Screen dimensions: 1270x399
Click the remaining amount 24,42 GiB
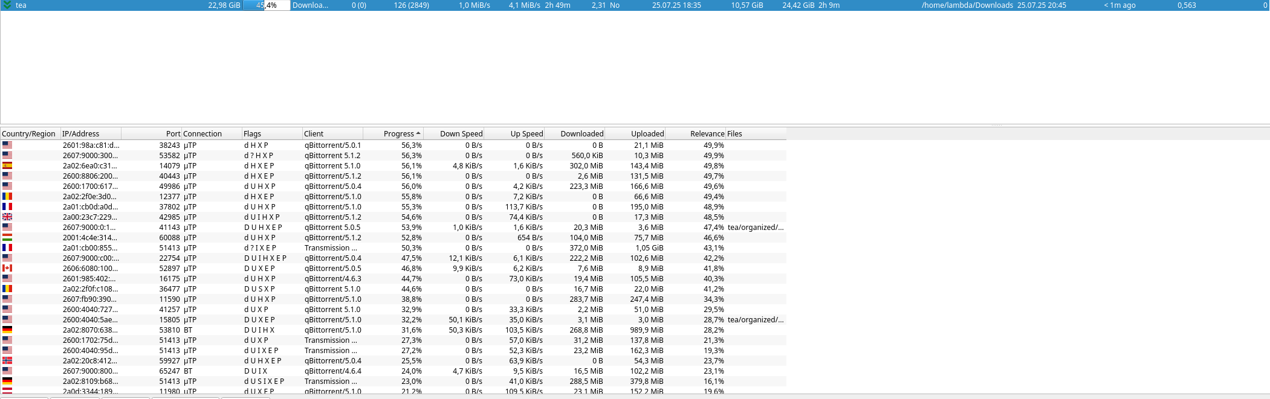coord(799,5)
